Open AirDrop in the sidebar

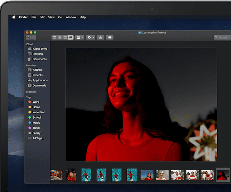[x=37, y=70]
